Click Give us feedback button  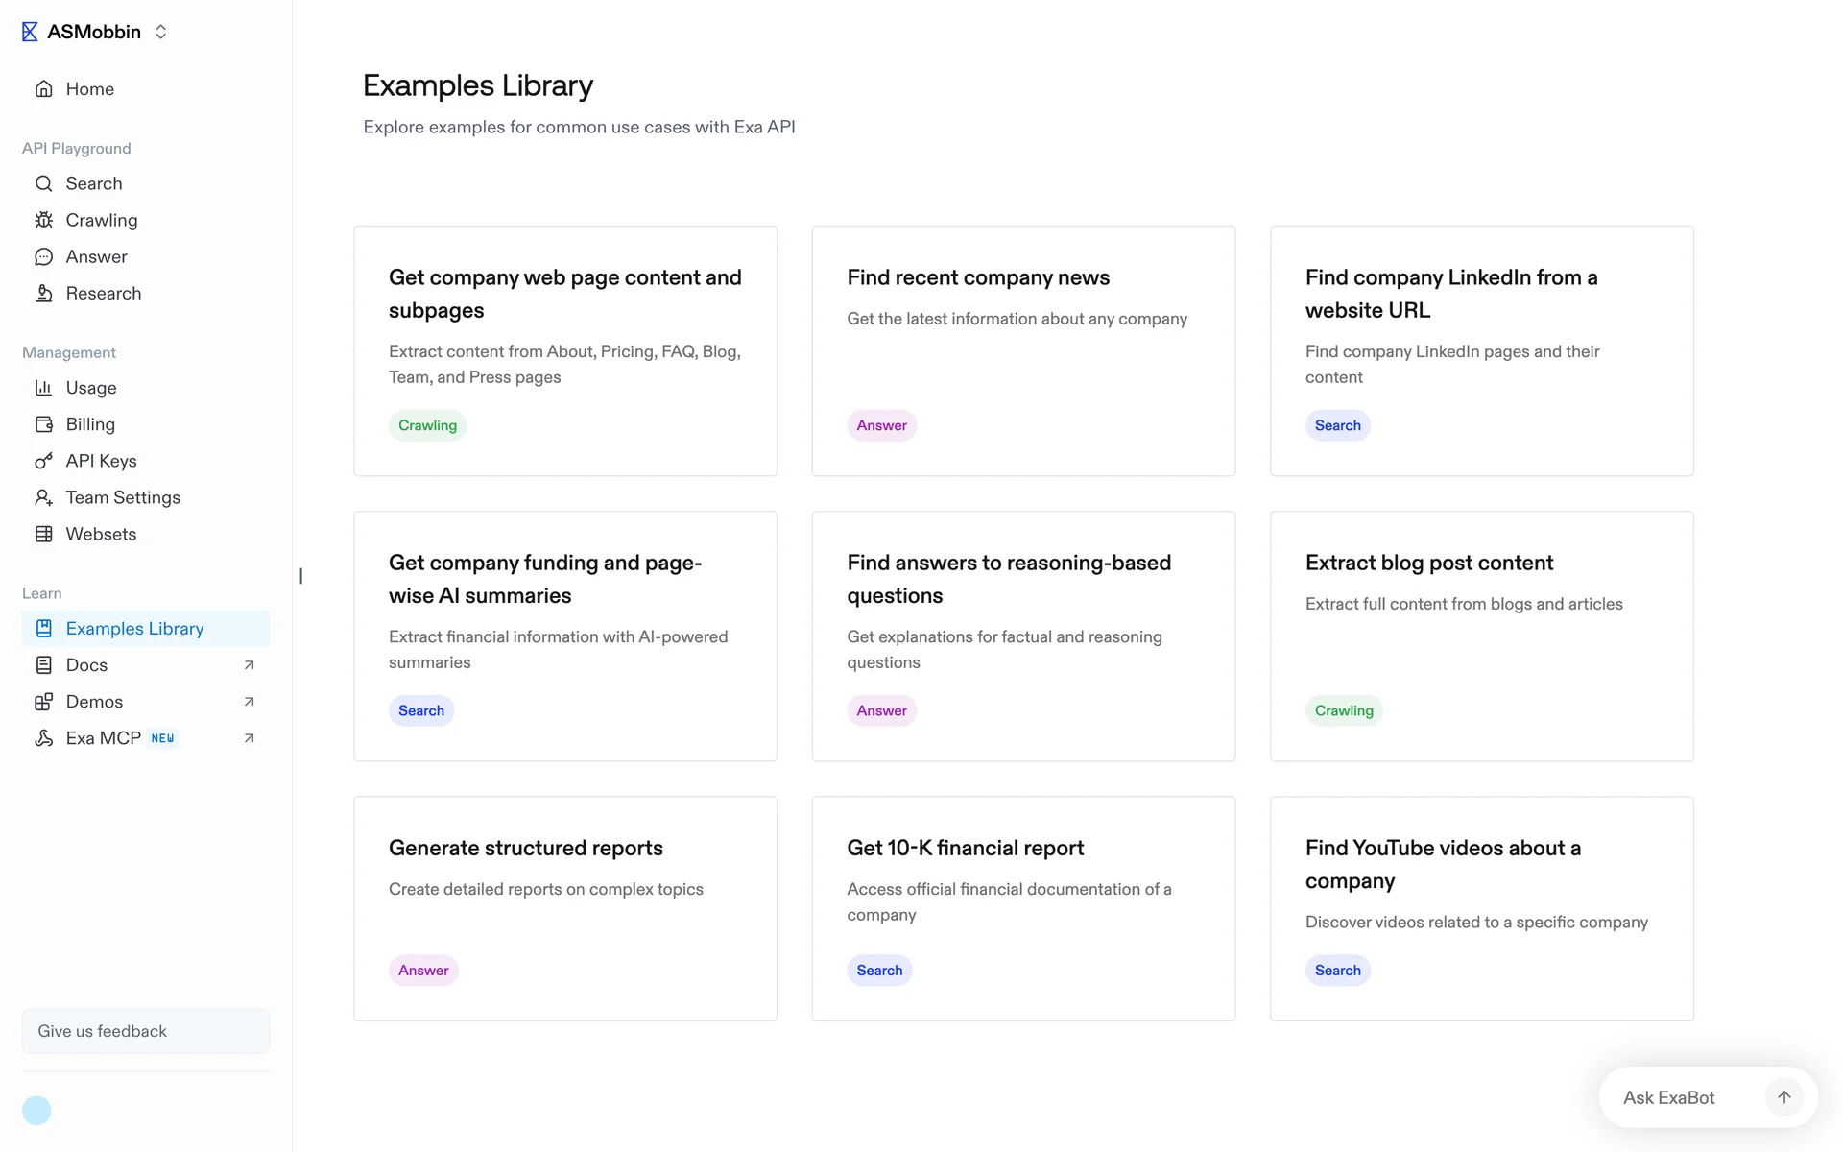[x=146, y=1031]
